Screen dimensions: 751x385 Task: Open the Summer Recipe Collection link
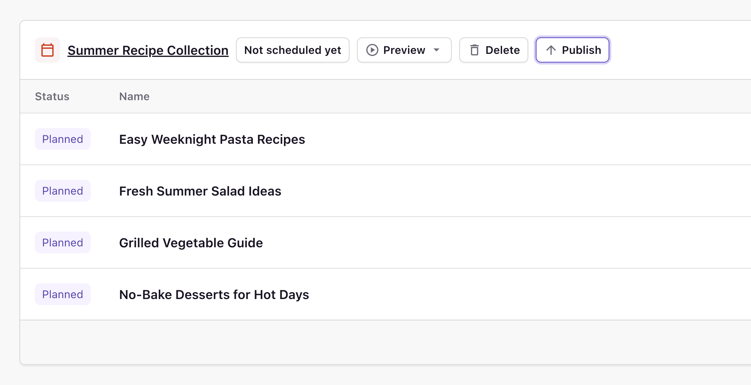[148, 50]
